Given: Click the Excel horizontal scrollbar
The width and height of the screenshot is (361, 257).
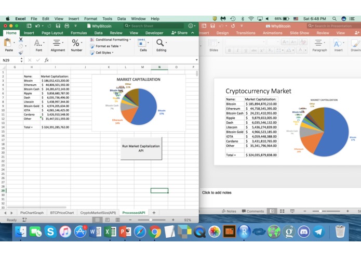Looking at the screenshot, I should pyautogui.click(x=37, y=207).
